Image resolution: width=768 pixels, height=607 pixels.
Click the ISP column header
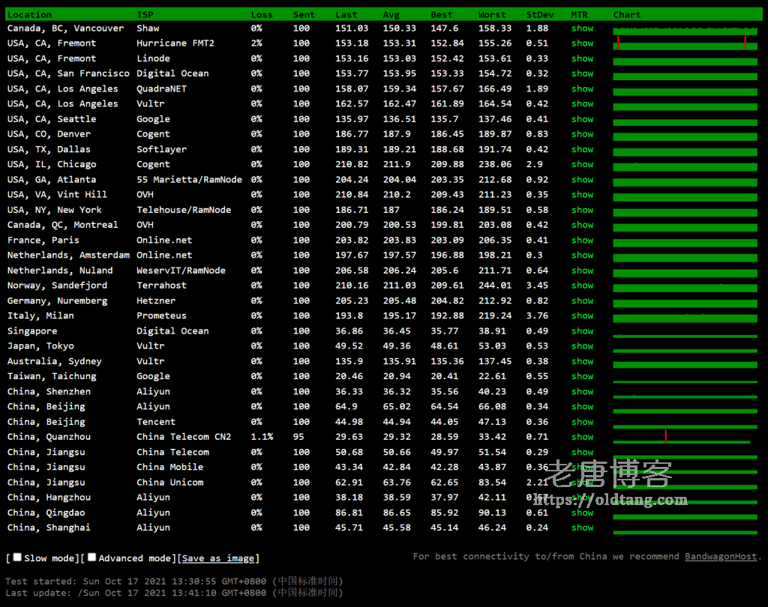tap(145, 15)
